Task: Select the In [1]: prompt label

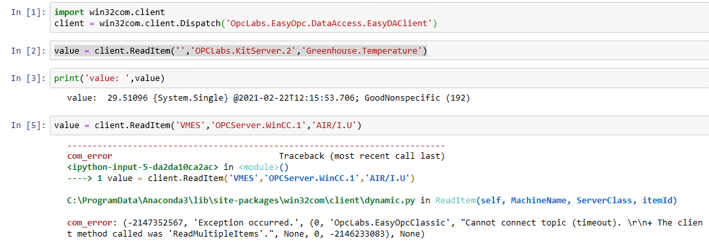Action: 28,12
